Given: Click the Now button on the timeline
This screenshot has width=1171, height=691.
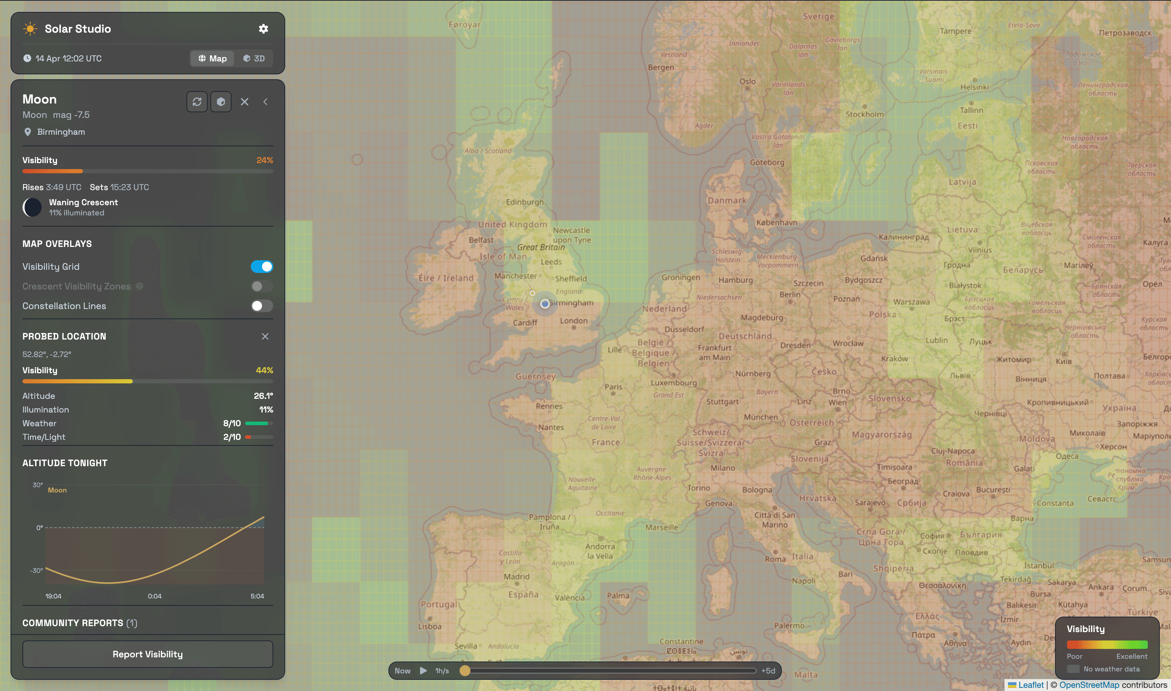Looking at the screenshot, I should coord(402,671).
